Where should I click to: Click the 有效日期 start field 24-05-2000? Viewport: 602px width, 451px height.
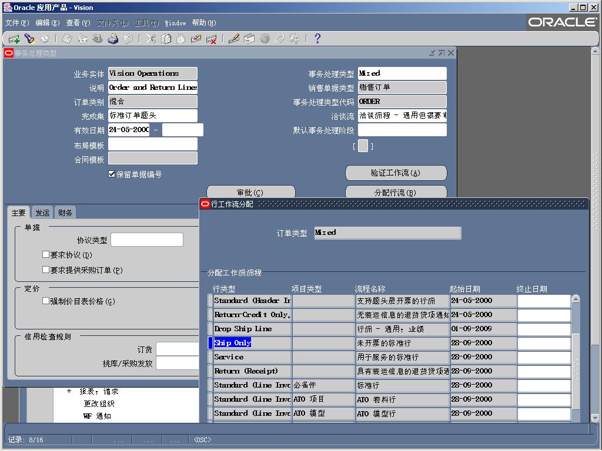click(x=129, y=130)
